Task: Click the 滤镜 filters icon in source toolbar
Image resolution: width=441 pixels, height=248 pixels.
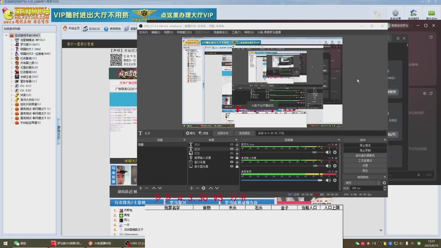Action: click(x=203, y=133)
